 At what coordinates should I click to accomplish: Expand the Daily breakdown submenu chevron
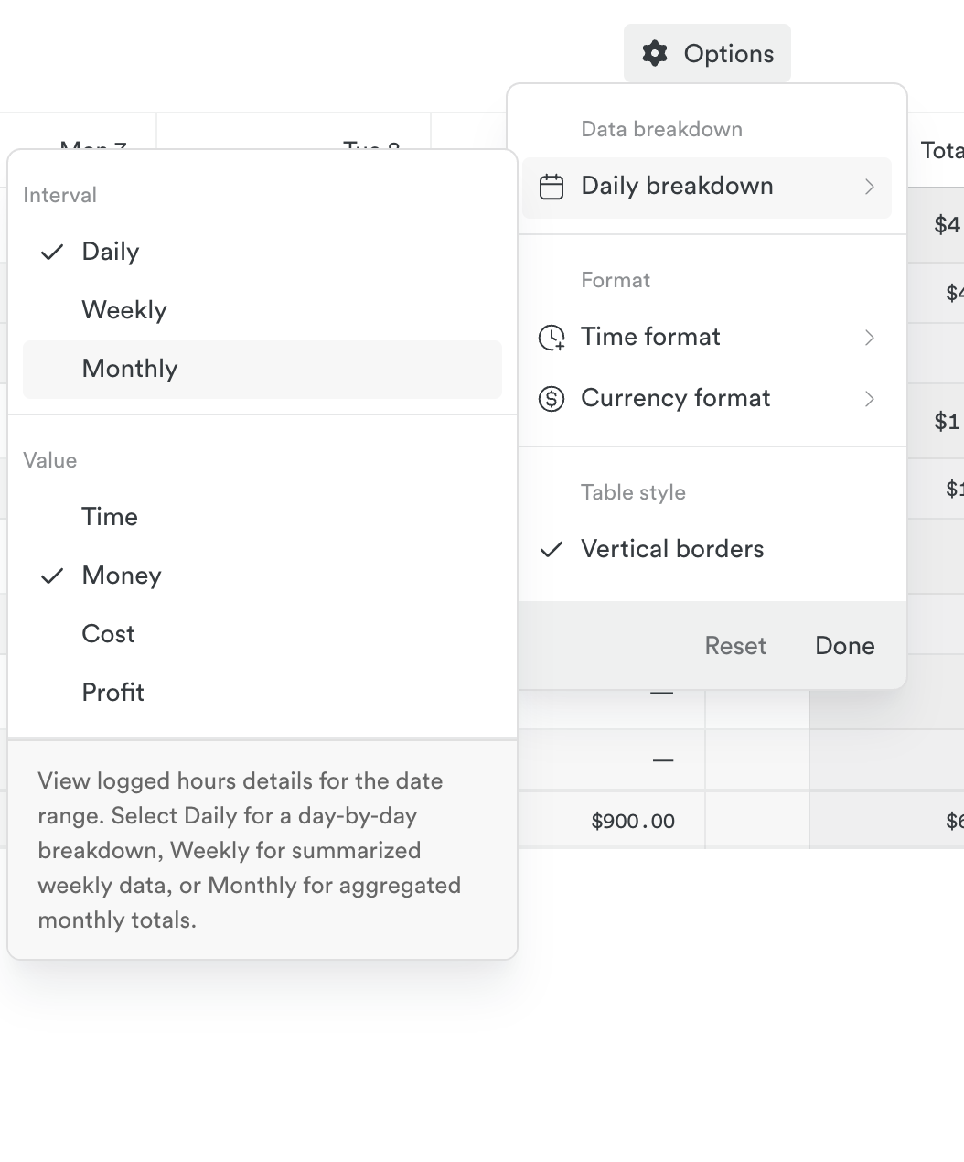point(869,187)
